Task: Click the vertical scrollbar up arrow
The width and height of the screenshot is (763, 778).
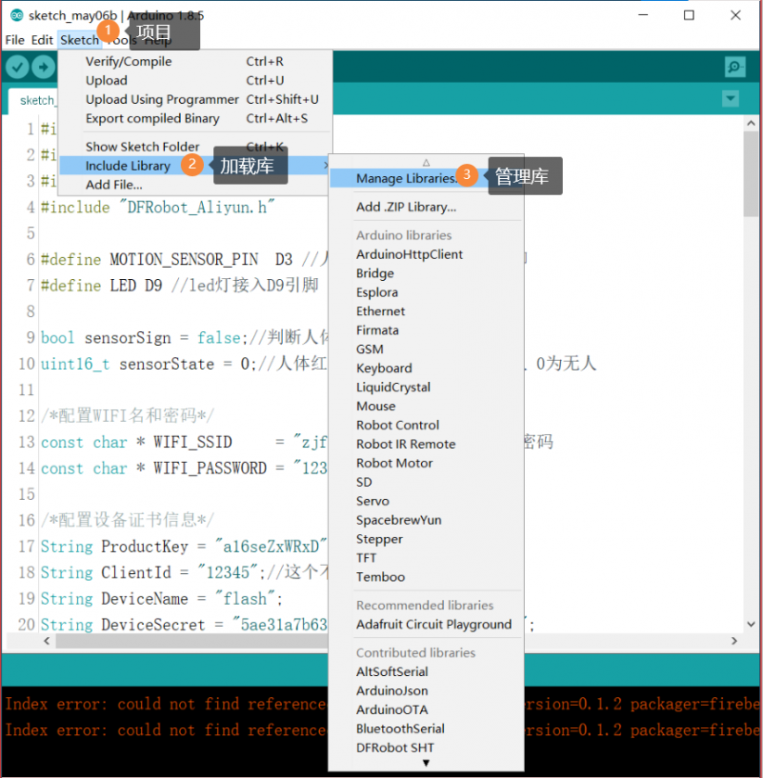Action: [751, 123]
